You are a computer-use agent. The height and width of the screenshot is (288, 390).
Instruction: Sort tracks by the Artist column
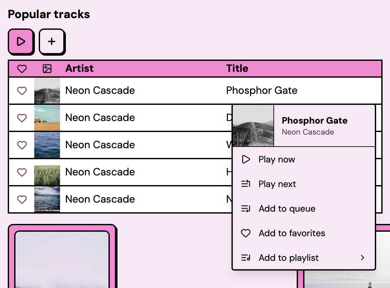(x=79, y=69)
